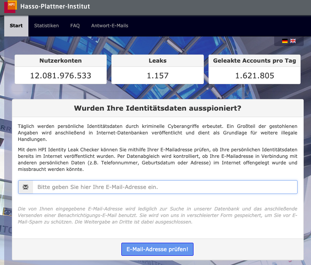Open the Statistiken tab
Image resolution: width=311 pixels, height=265 pixels.
pyautogui.click(x=46, y=26)
